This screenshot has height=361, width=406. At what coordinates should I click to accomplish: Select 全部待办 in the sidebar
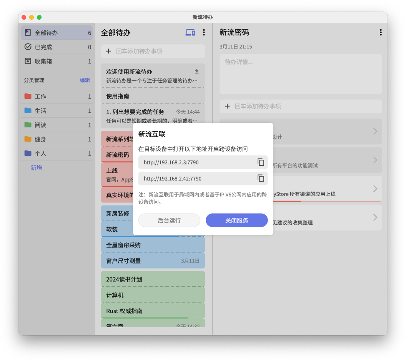click(x=57, y=33)
